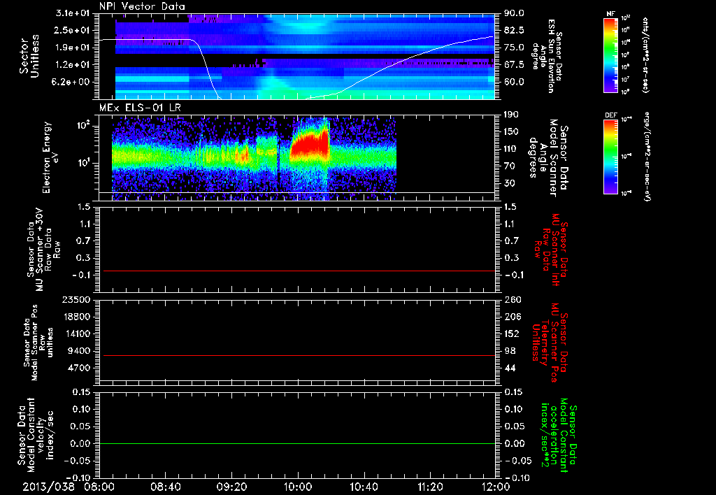Click the 1.9e+01 sector tick value
716x495 pixels.
point(73,48)
